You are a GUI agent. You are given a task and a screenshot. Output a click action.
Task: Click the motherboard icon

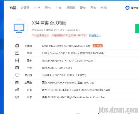click(x=17, y=68)
